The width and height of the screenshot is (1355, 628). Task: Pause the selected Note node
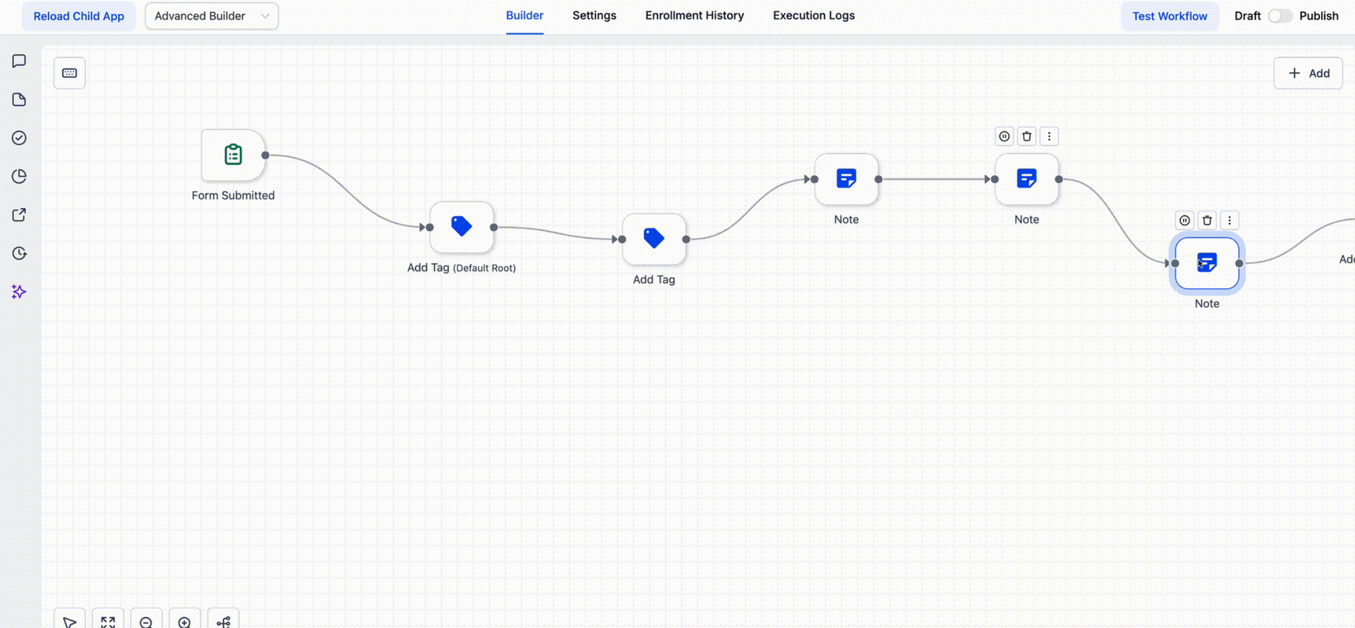tap(1184, 220)
